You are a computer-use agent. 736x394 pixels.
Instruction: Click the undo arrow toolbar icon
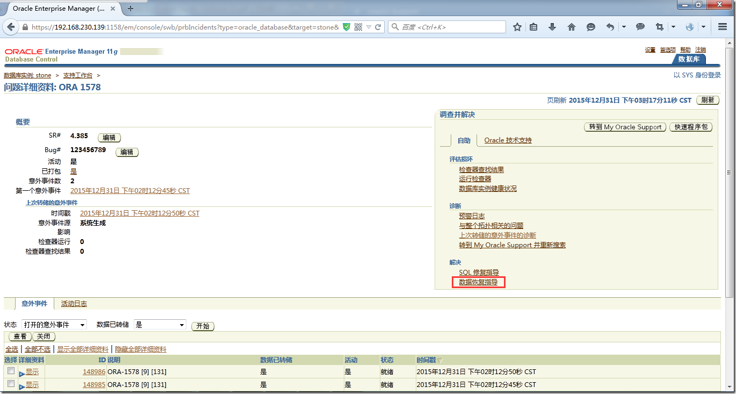tap(610, 27)
